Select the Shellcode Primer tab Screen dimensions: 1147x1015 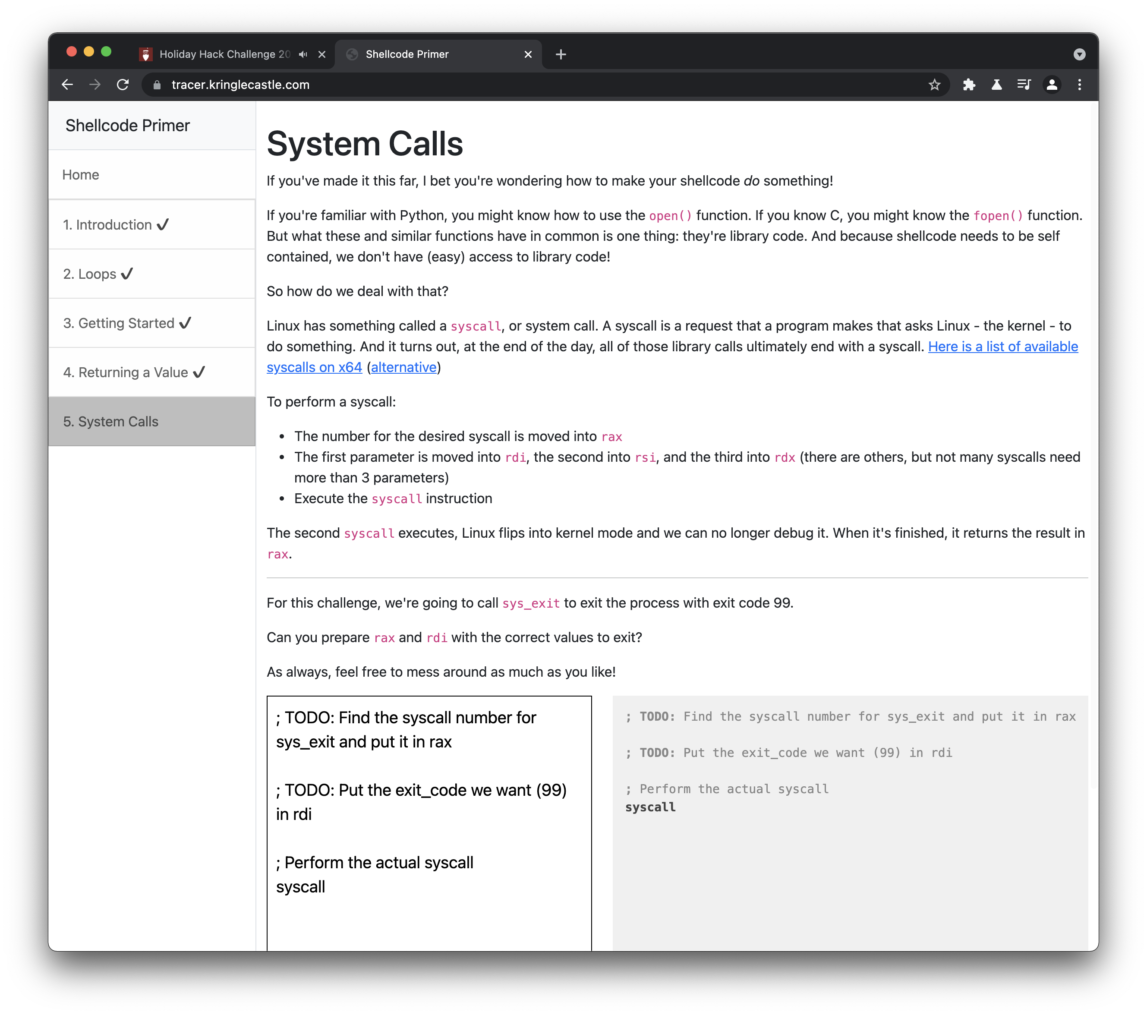tap(438, 54)
